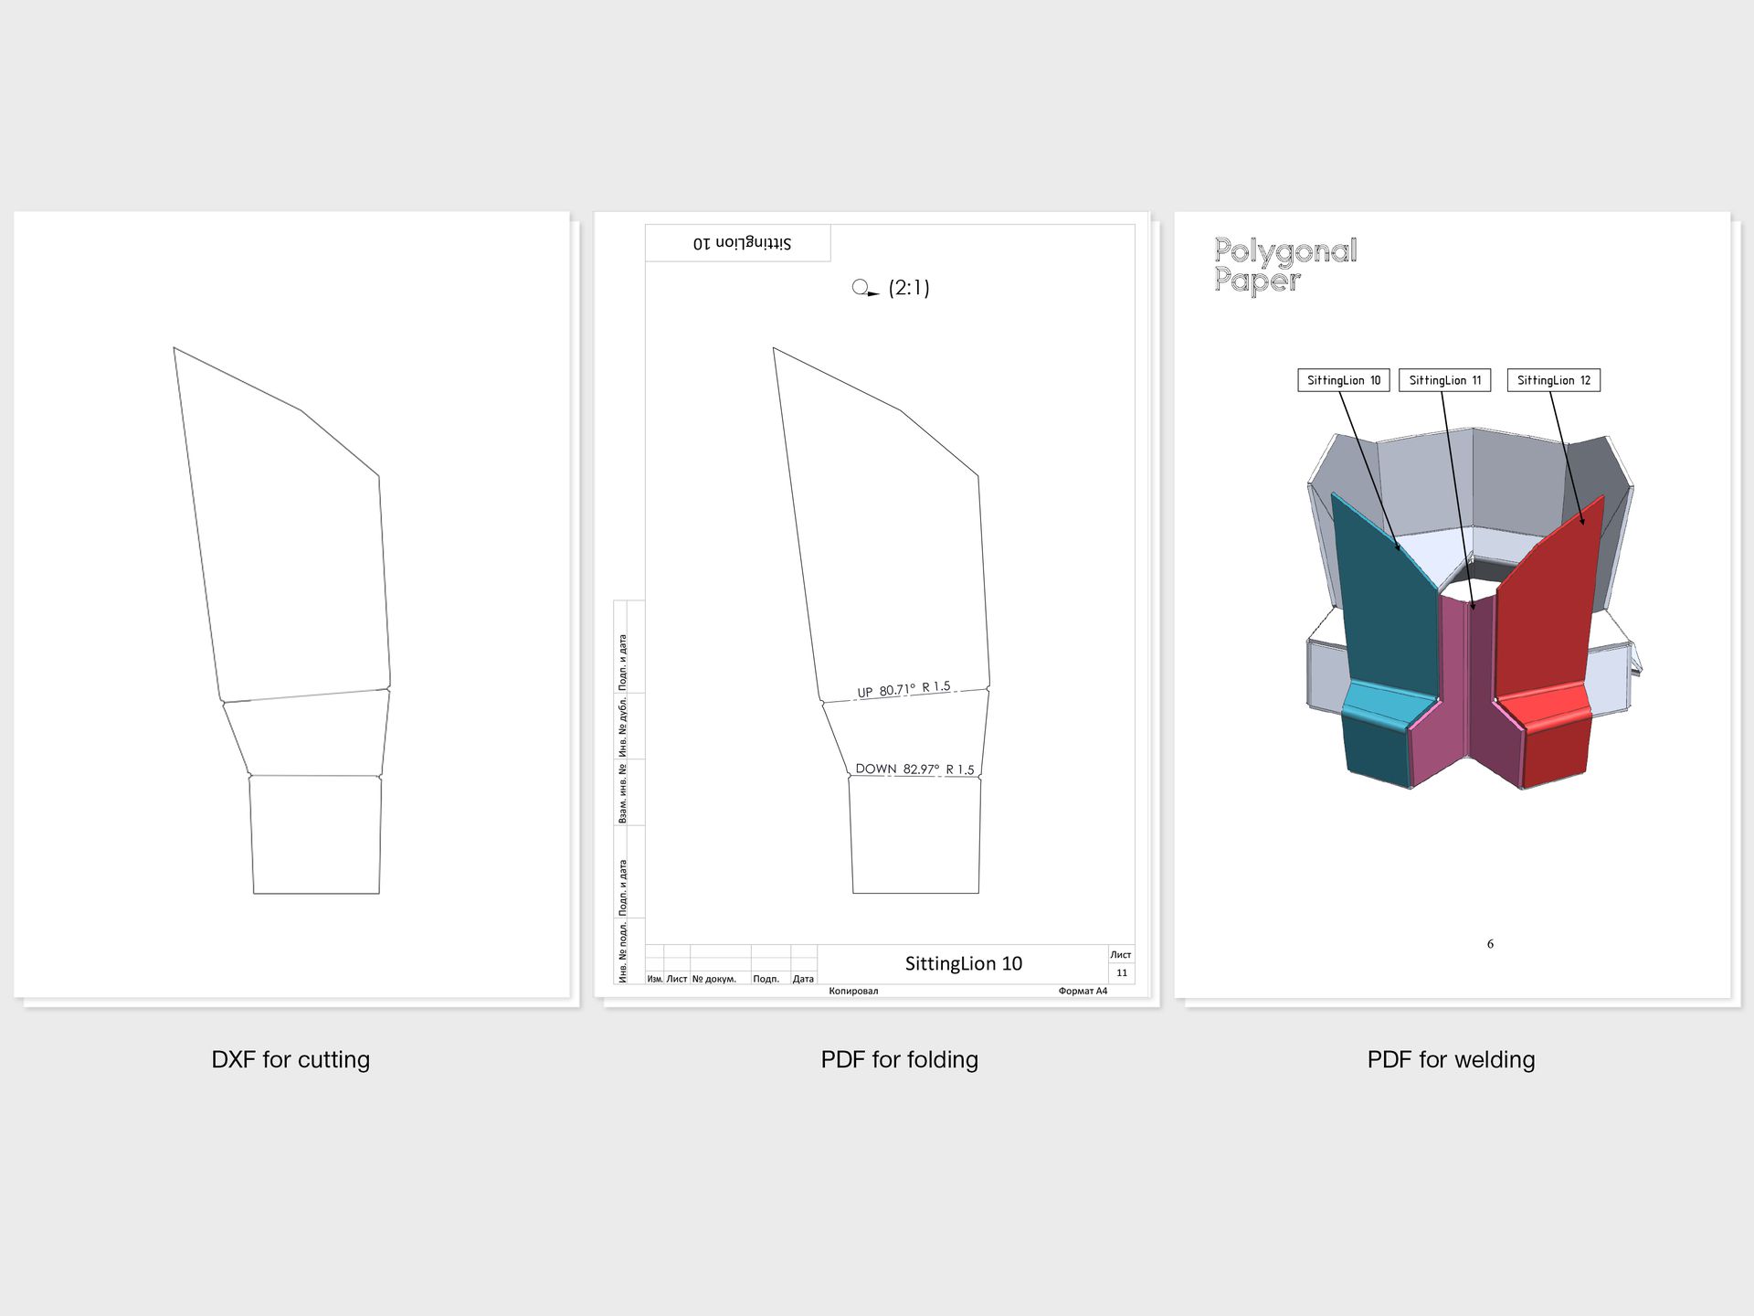The height and width of the screenshot is (1316, 1754).
Task: Click the DOWN 82.97° R 1.5 annotation
Action: pos(914,769)
